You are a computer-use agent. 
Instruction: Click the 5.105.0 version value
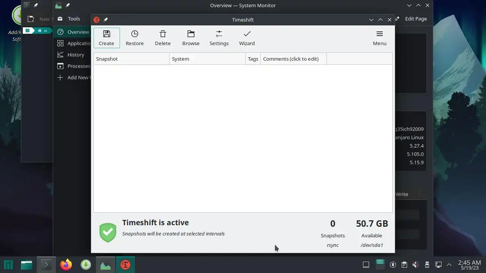415,154
